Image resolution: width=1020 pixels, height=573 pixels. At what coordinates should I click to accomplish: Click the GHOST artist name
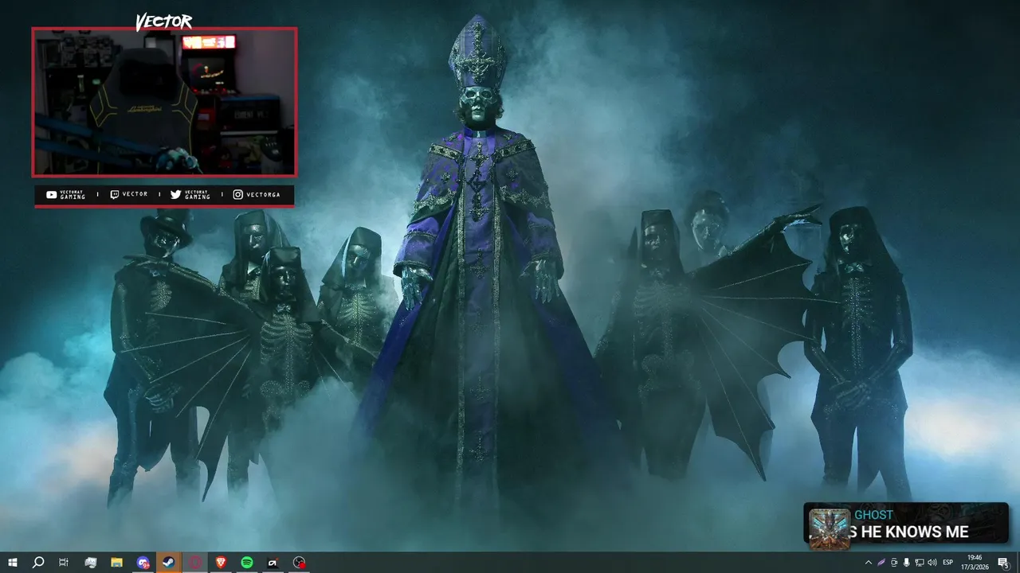point(874,515)
